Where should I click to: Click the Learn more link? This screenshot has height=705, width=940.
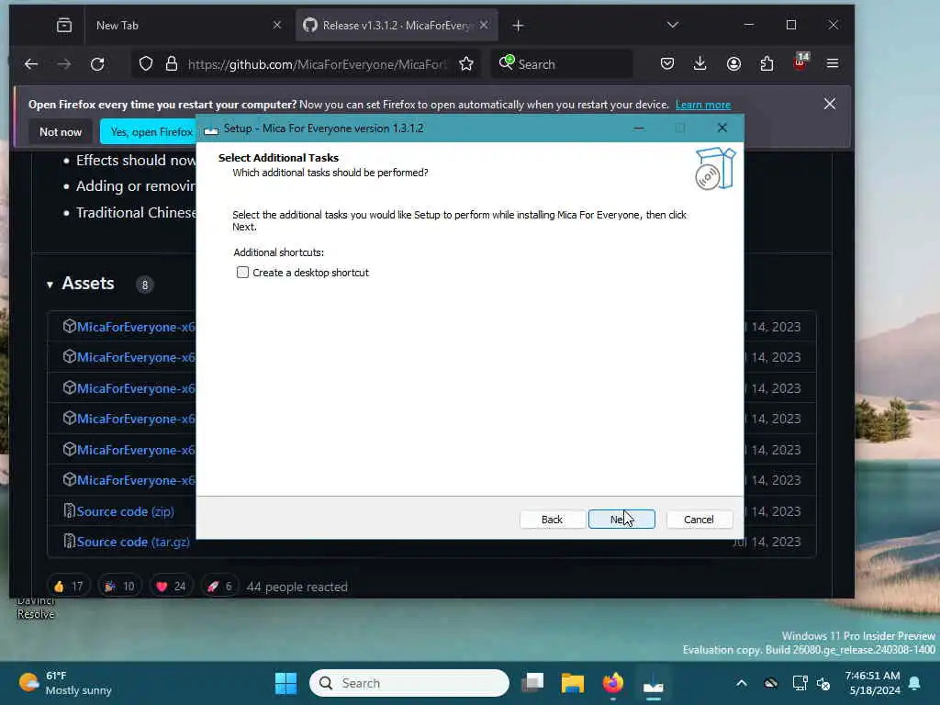703,105
